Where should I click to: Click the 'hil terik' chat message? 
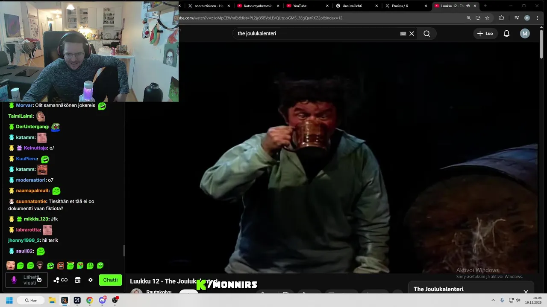[x=50, y=240]
